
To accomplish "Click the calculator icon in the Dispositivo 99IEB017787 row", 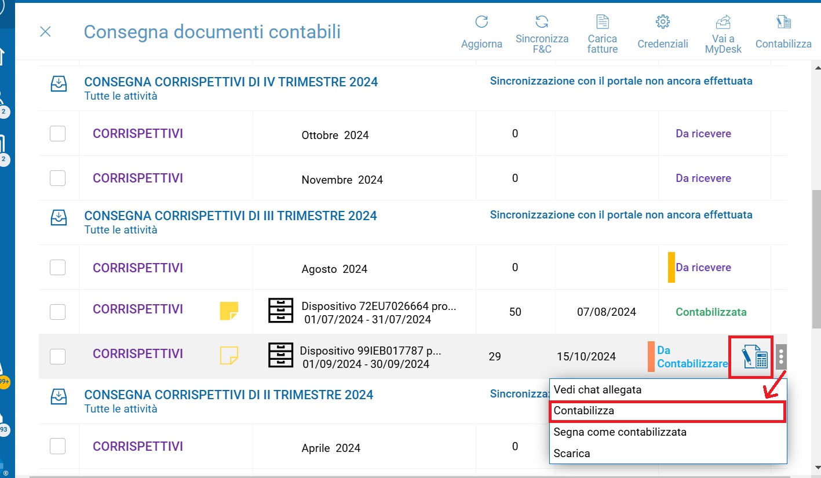I will click(755, 356).
